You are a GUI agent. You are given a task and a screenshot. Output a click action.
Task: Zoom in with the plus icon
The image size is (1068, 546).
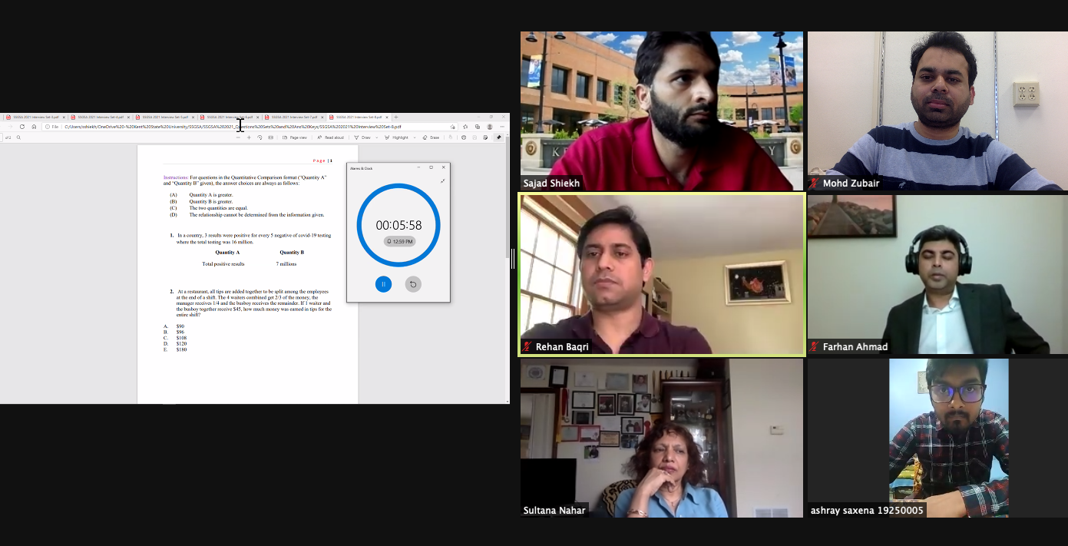[249, 137]
